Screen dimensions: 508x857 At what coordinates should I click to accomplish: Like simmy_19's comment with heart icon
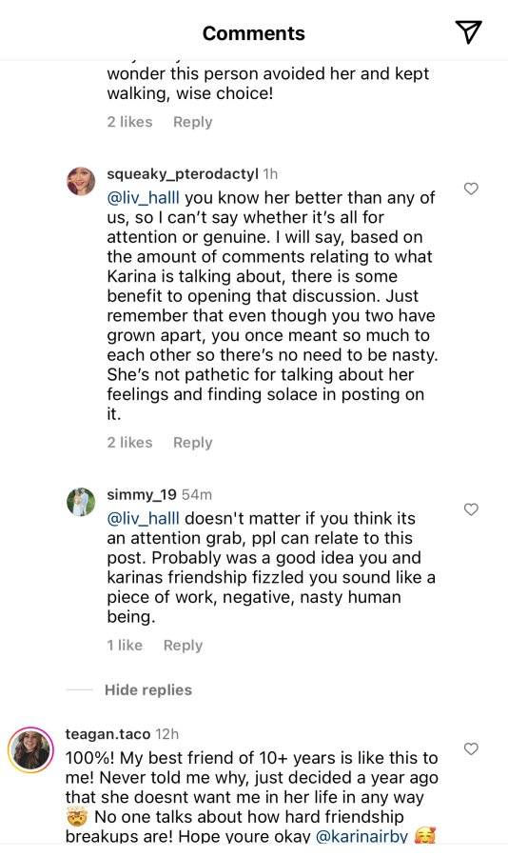(x=471, y=509)
